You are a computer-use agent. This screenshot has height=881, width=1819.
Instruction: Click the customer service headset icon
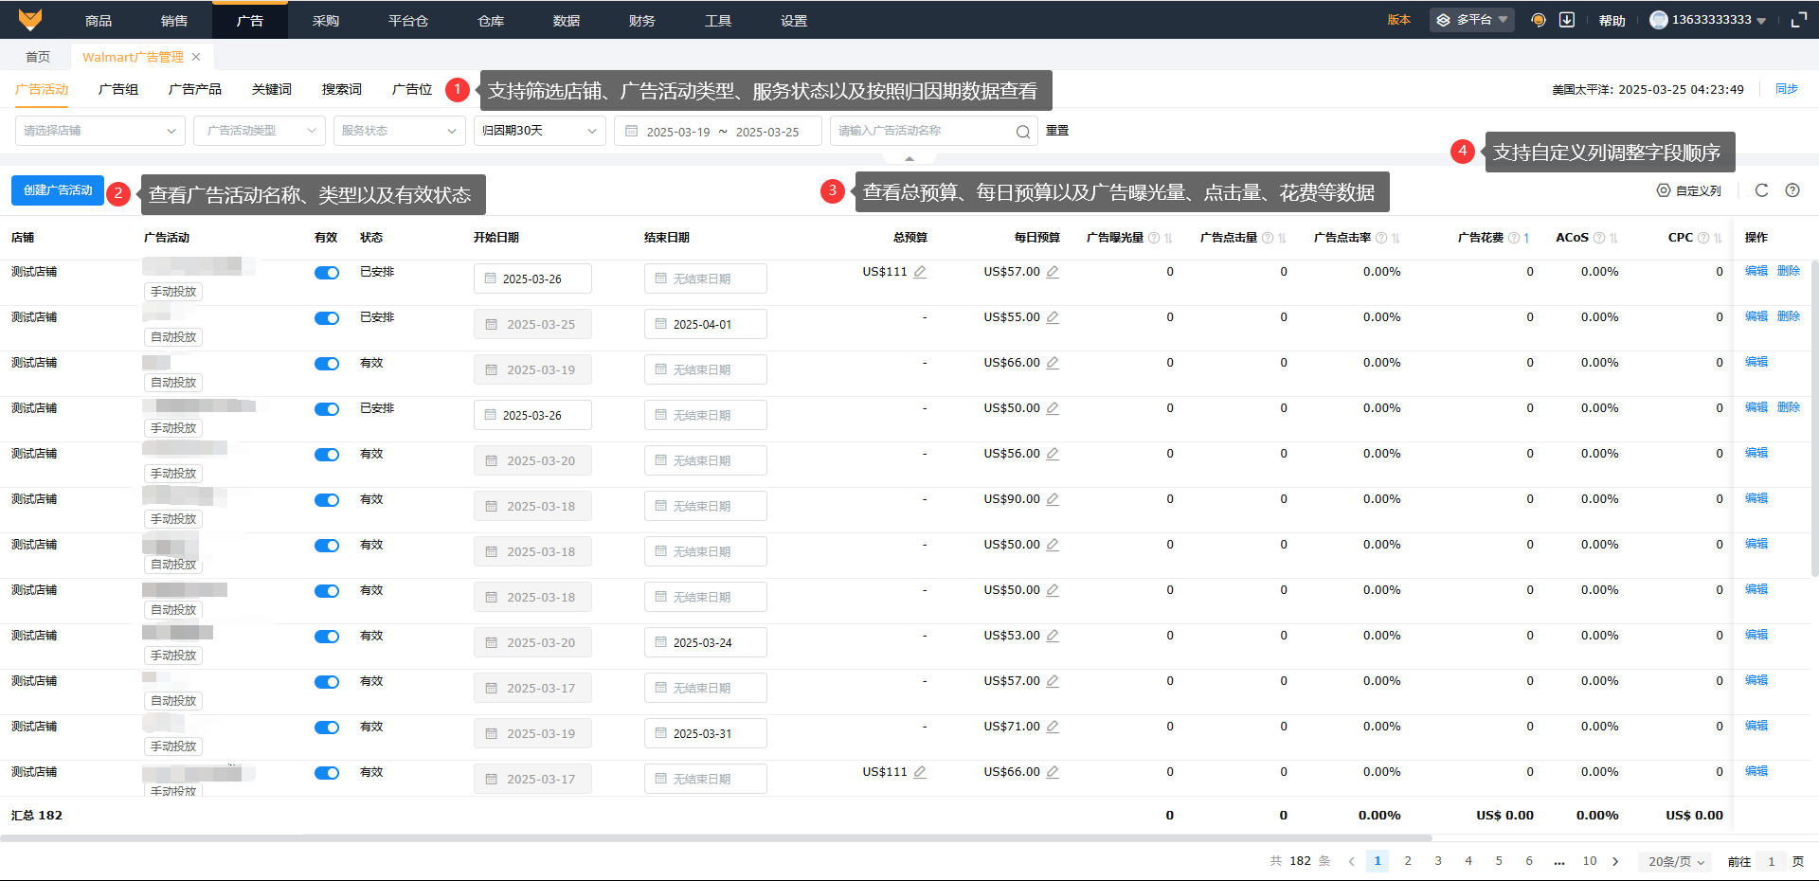[x=1539, y=20]
